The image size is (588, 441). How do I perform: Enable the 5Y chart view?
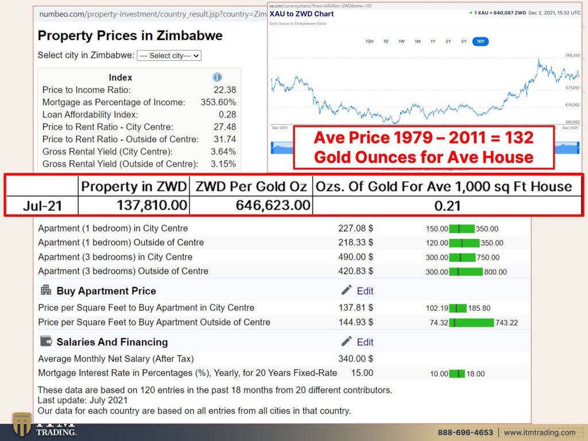pyautogui.click(x=464, y=41)
